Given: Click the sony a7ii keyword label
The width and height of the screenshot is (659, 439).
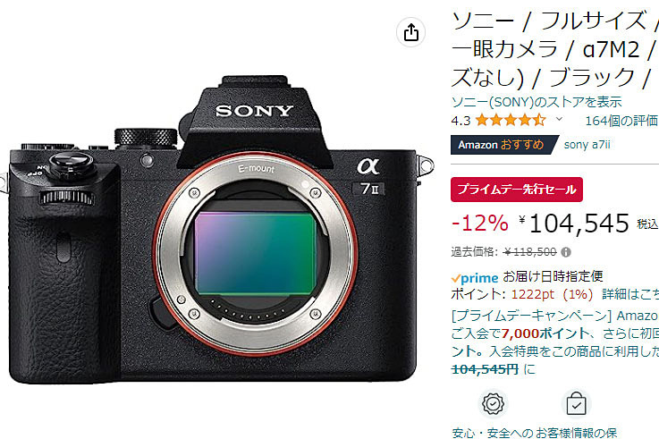Looking at the screenshot, I should (x=587, y=145).
